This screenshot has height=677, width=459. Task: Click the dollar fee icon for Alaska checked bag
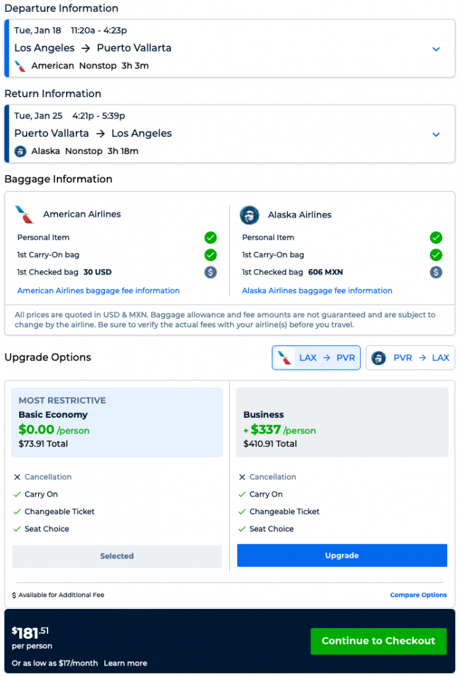coord(436,272)
